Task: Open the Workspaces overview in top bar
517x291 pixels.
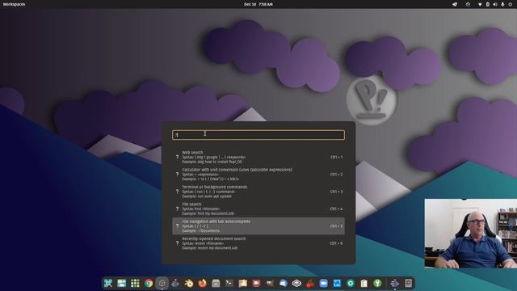Action: (x=14, y=4)
